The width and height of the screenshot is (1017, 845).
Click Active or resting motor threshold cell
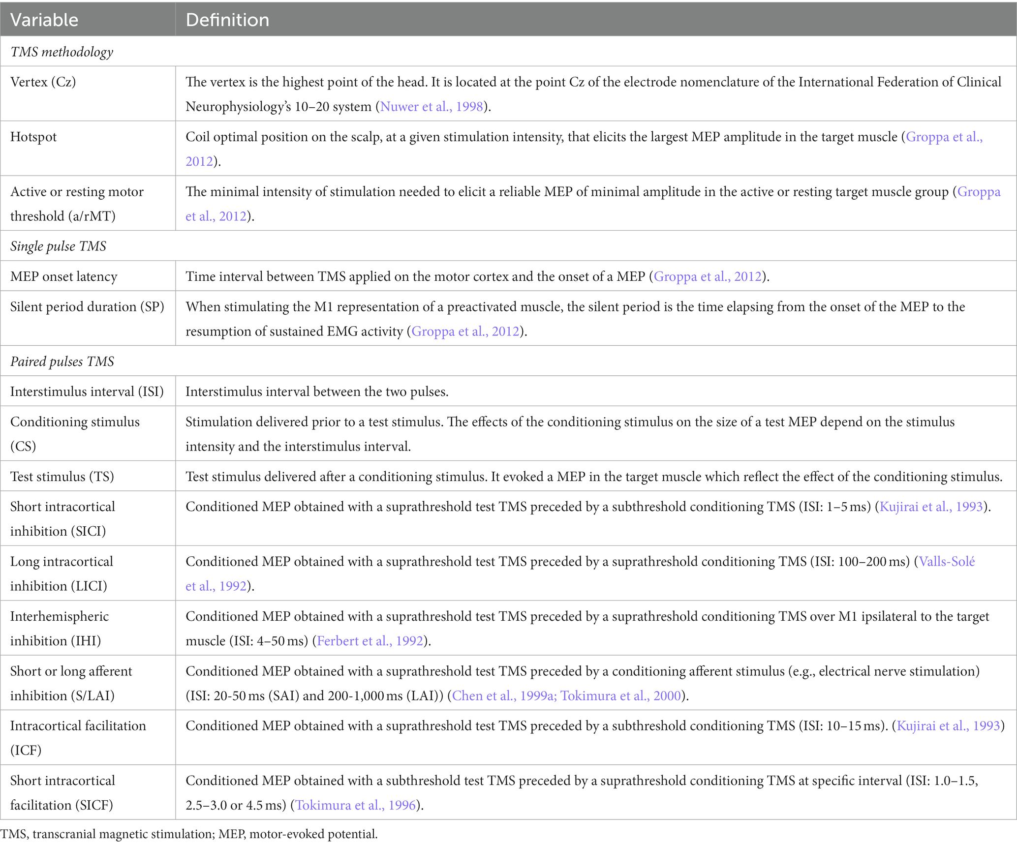click(x=88, y=203)
